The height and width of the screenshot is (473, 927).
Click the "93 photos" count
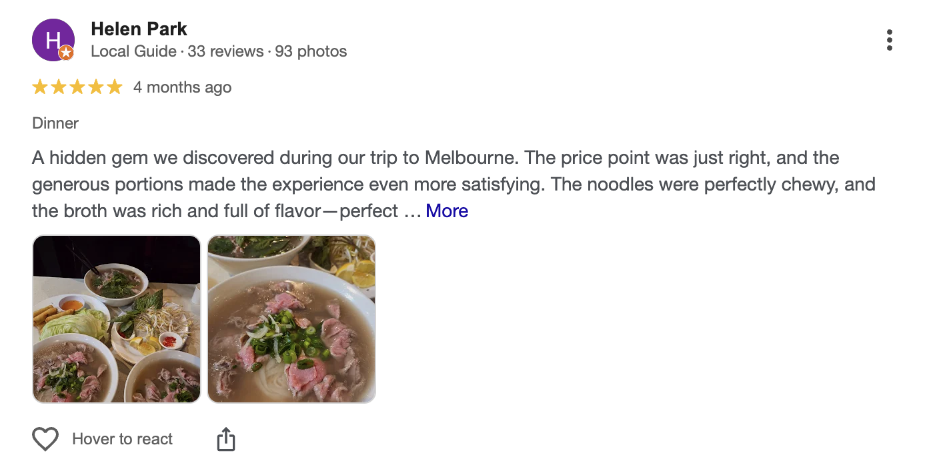point(311,51)
